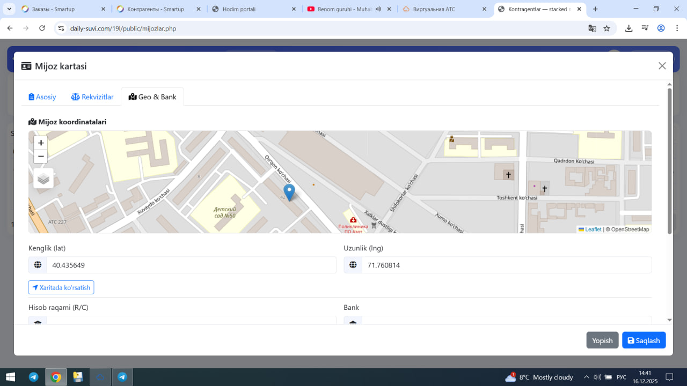Image resolution: width=687 pixels, height=386 pixels.
Task: Bookmark this page with star icon
Action: pos(606,28)
